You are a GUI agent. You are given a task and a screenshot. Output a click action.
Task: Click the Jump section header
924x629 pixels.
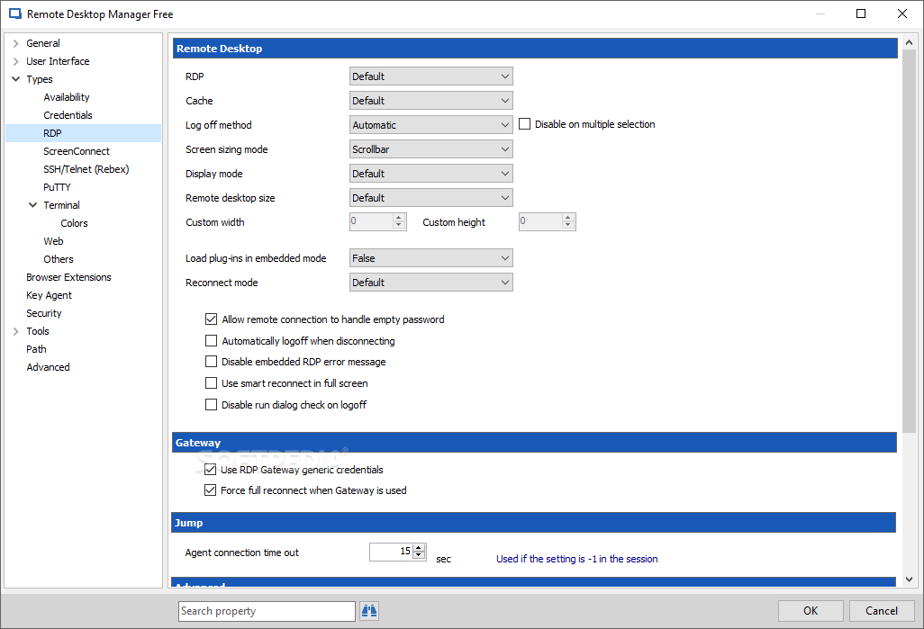click(534, 523)
